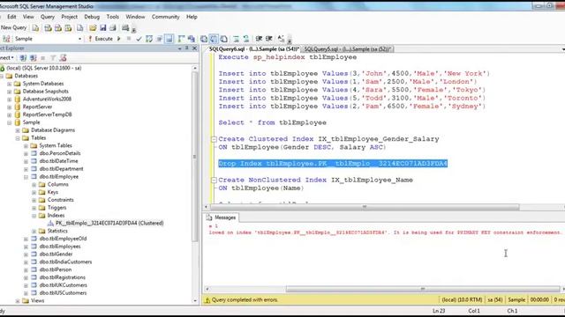The width and height of the screenshot is (565, 317).
Task: Click the Select * from tblEmployee line
Action: tap(272, 122)
